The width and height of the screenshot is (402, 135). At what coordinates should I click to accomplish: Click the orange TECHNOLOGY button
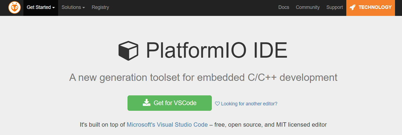pos(371,8)
